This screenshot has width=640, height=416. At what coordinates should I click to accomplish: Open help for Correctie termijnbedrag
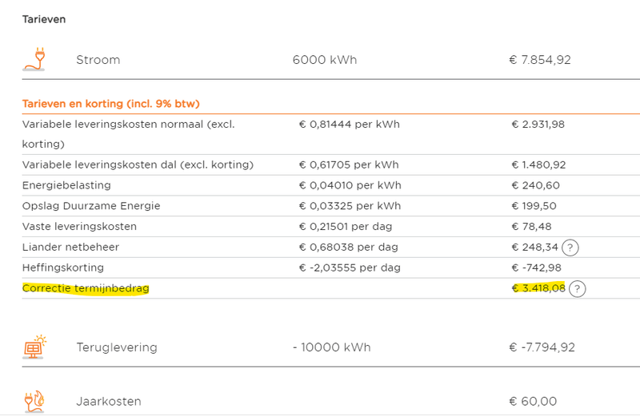coord(578,289)
